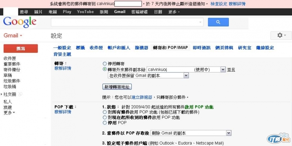Switch to the 網頁剪輯 tab
Image resolution: width=292 pixels, height=146 pixels.
[224, 48]
